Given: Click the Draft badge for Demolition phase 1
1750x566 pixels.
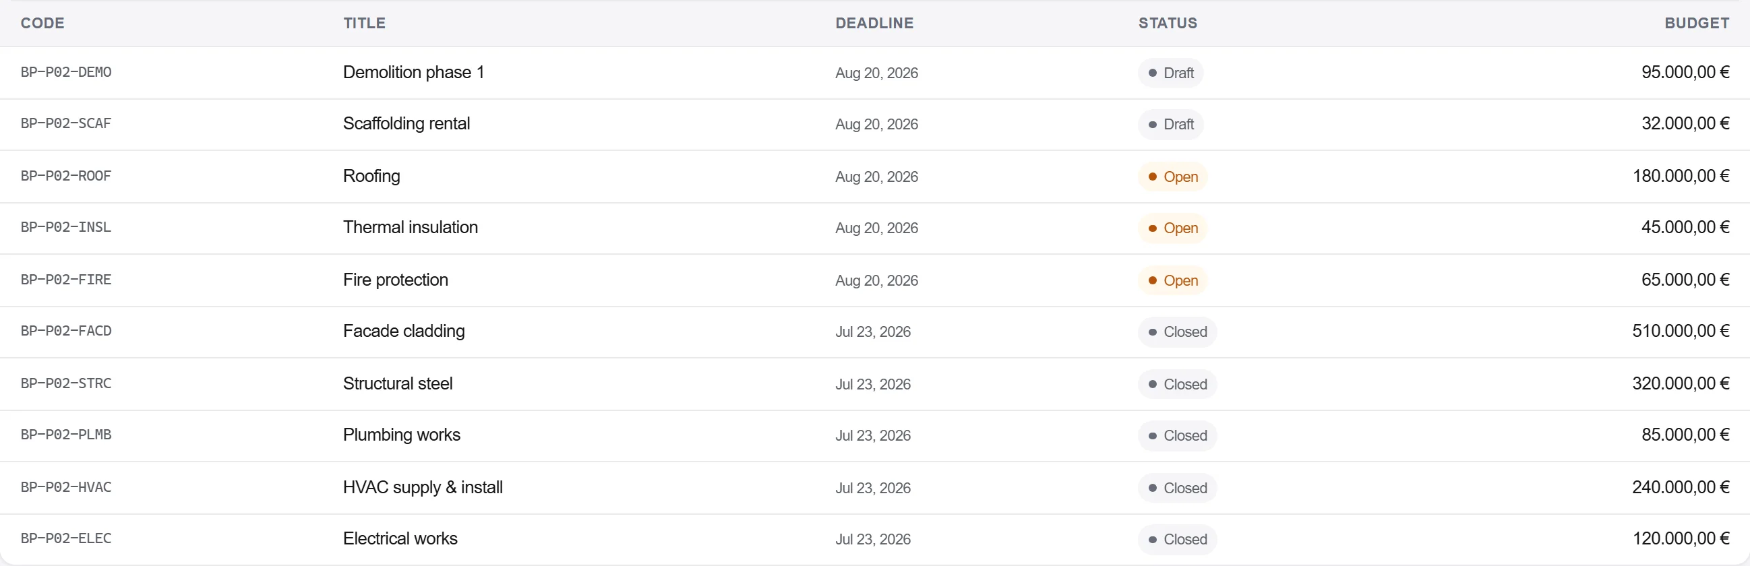Looking at the screenshot, I should tap(1170, 73).
